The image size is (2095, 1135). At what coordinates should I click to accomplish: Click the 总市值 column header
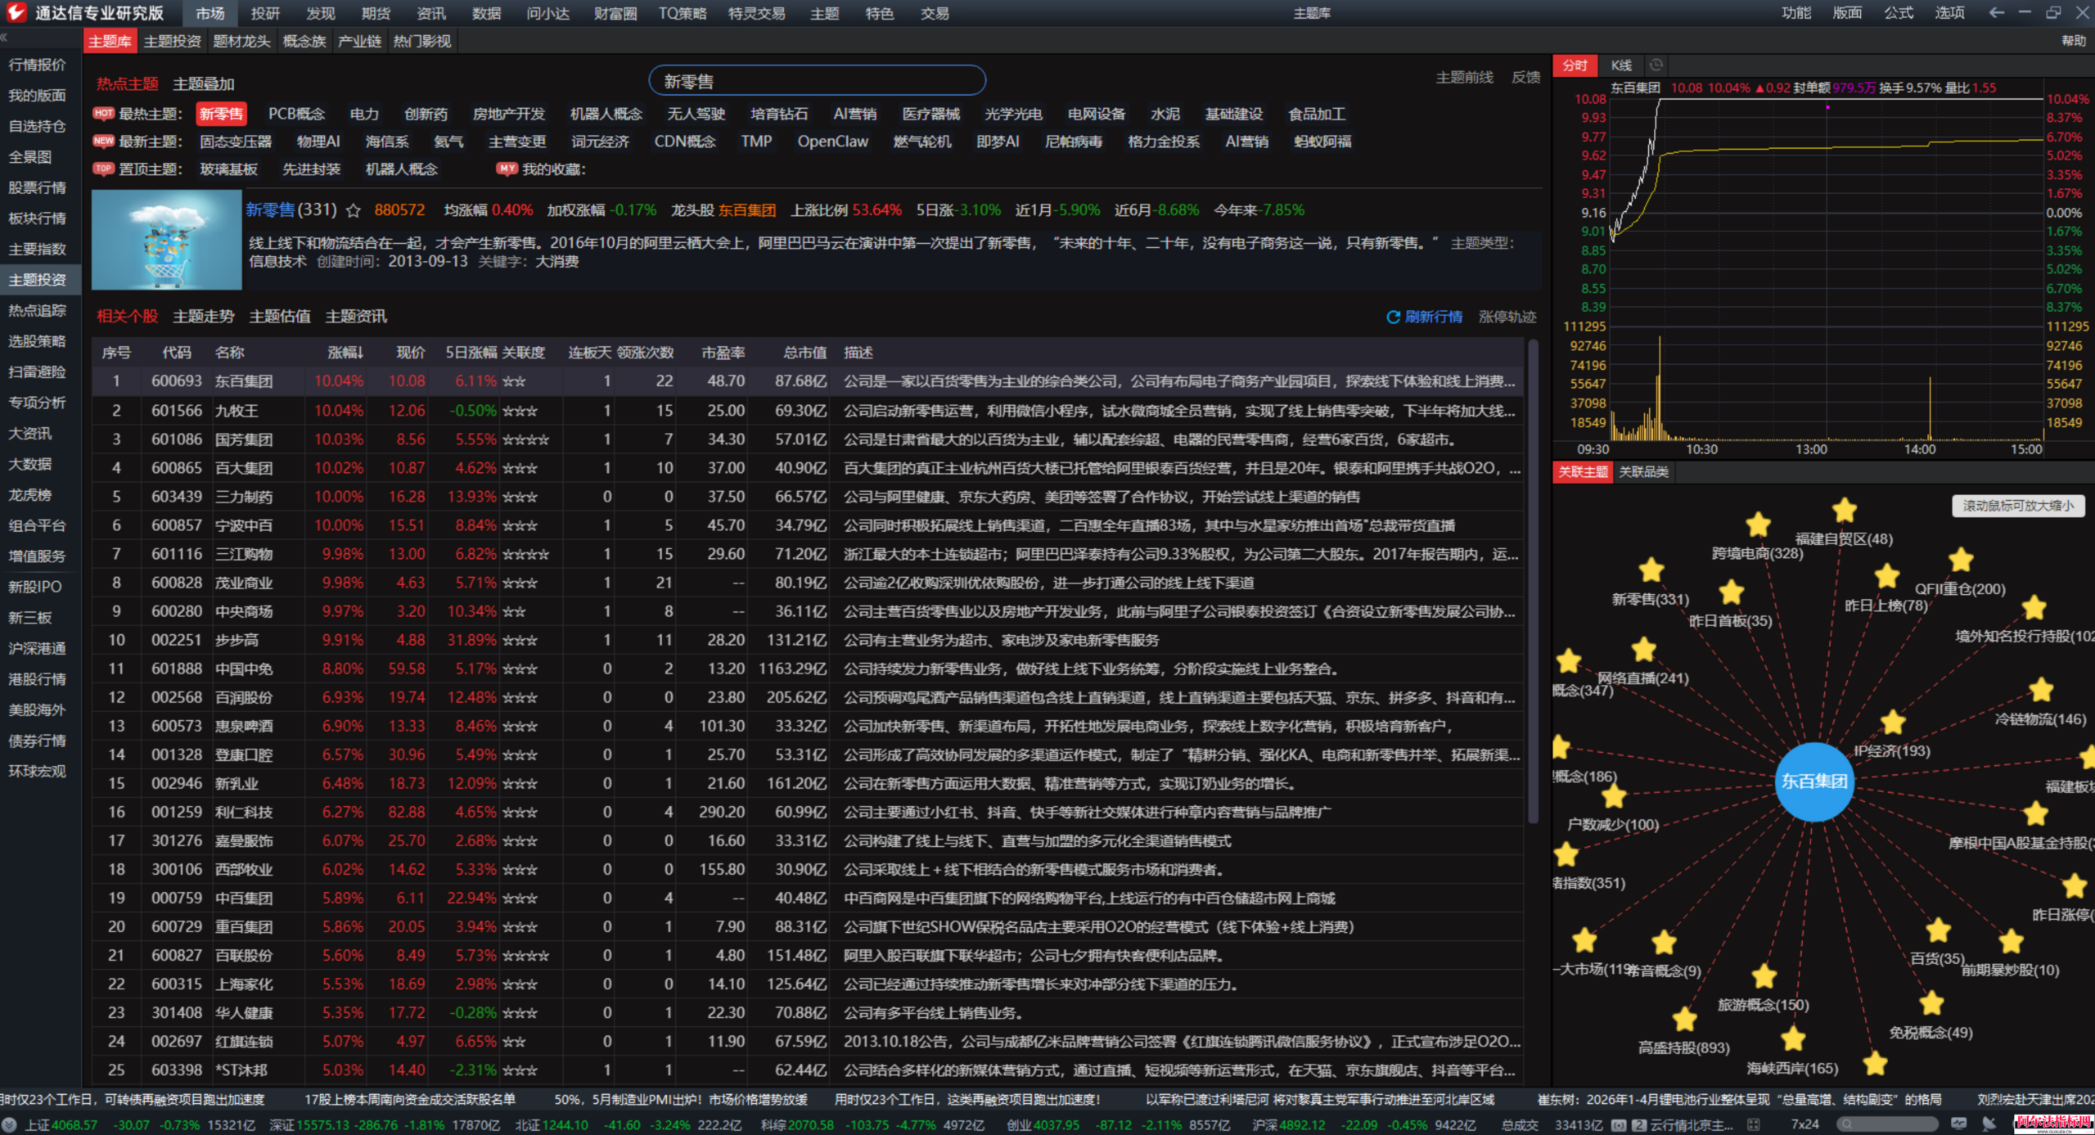[804, 353]
